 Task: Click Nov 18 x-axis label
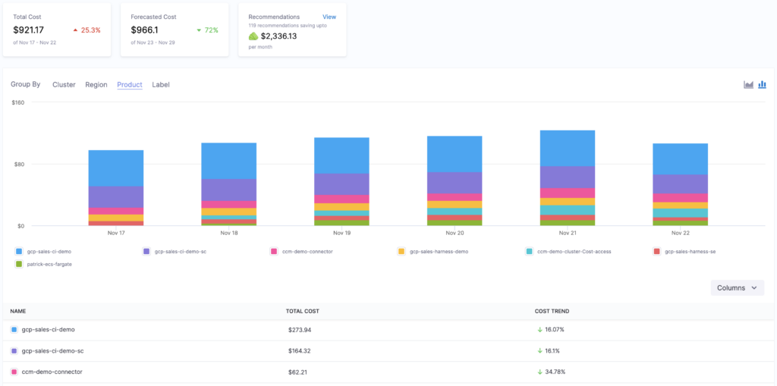coord(229,233)
